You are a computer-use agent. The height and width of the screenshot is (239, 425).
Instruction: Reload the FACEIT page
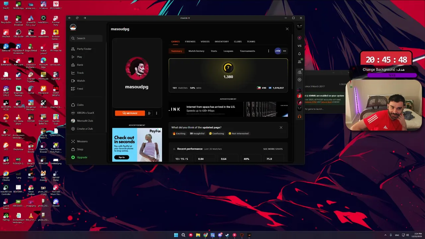(77, 18)
